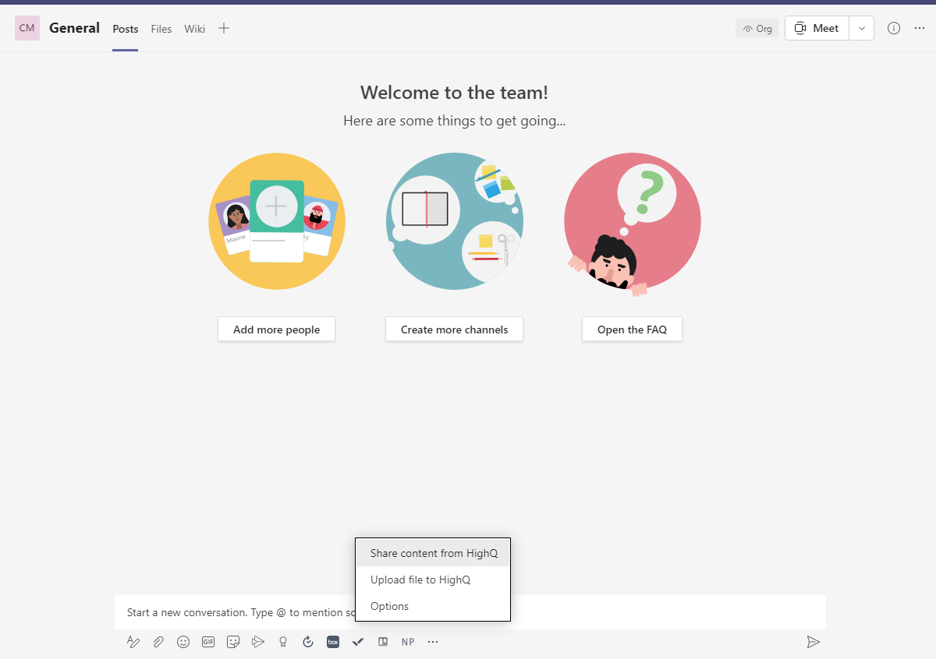Open the Format text tool
Screen dimensions: 936x659
[133, 642]
